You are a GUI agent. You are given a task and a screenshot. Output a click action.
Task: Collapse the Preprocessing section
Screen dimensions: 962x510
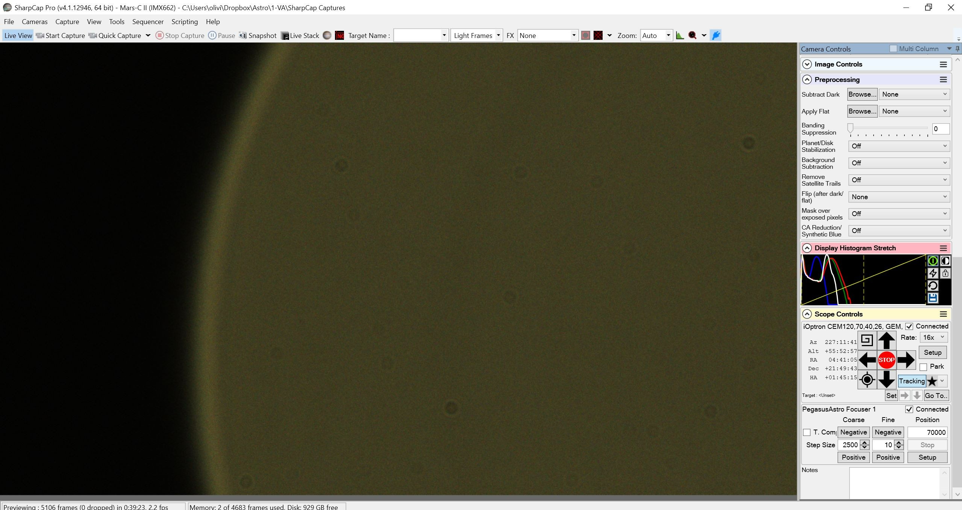[x=807, y=80]
